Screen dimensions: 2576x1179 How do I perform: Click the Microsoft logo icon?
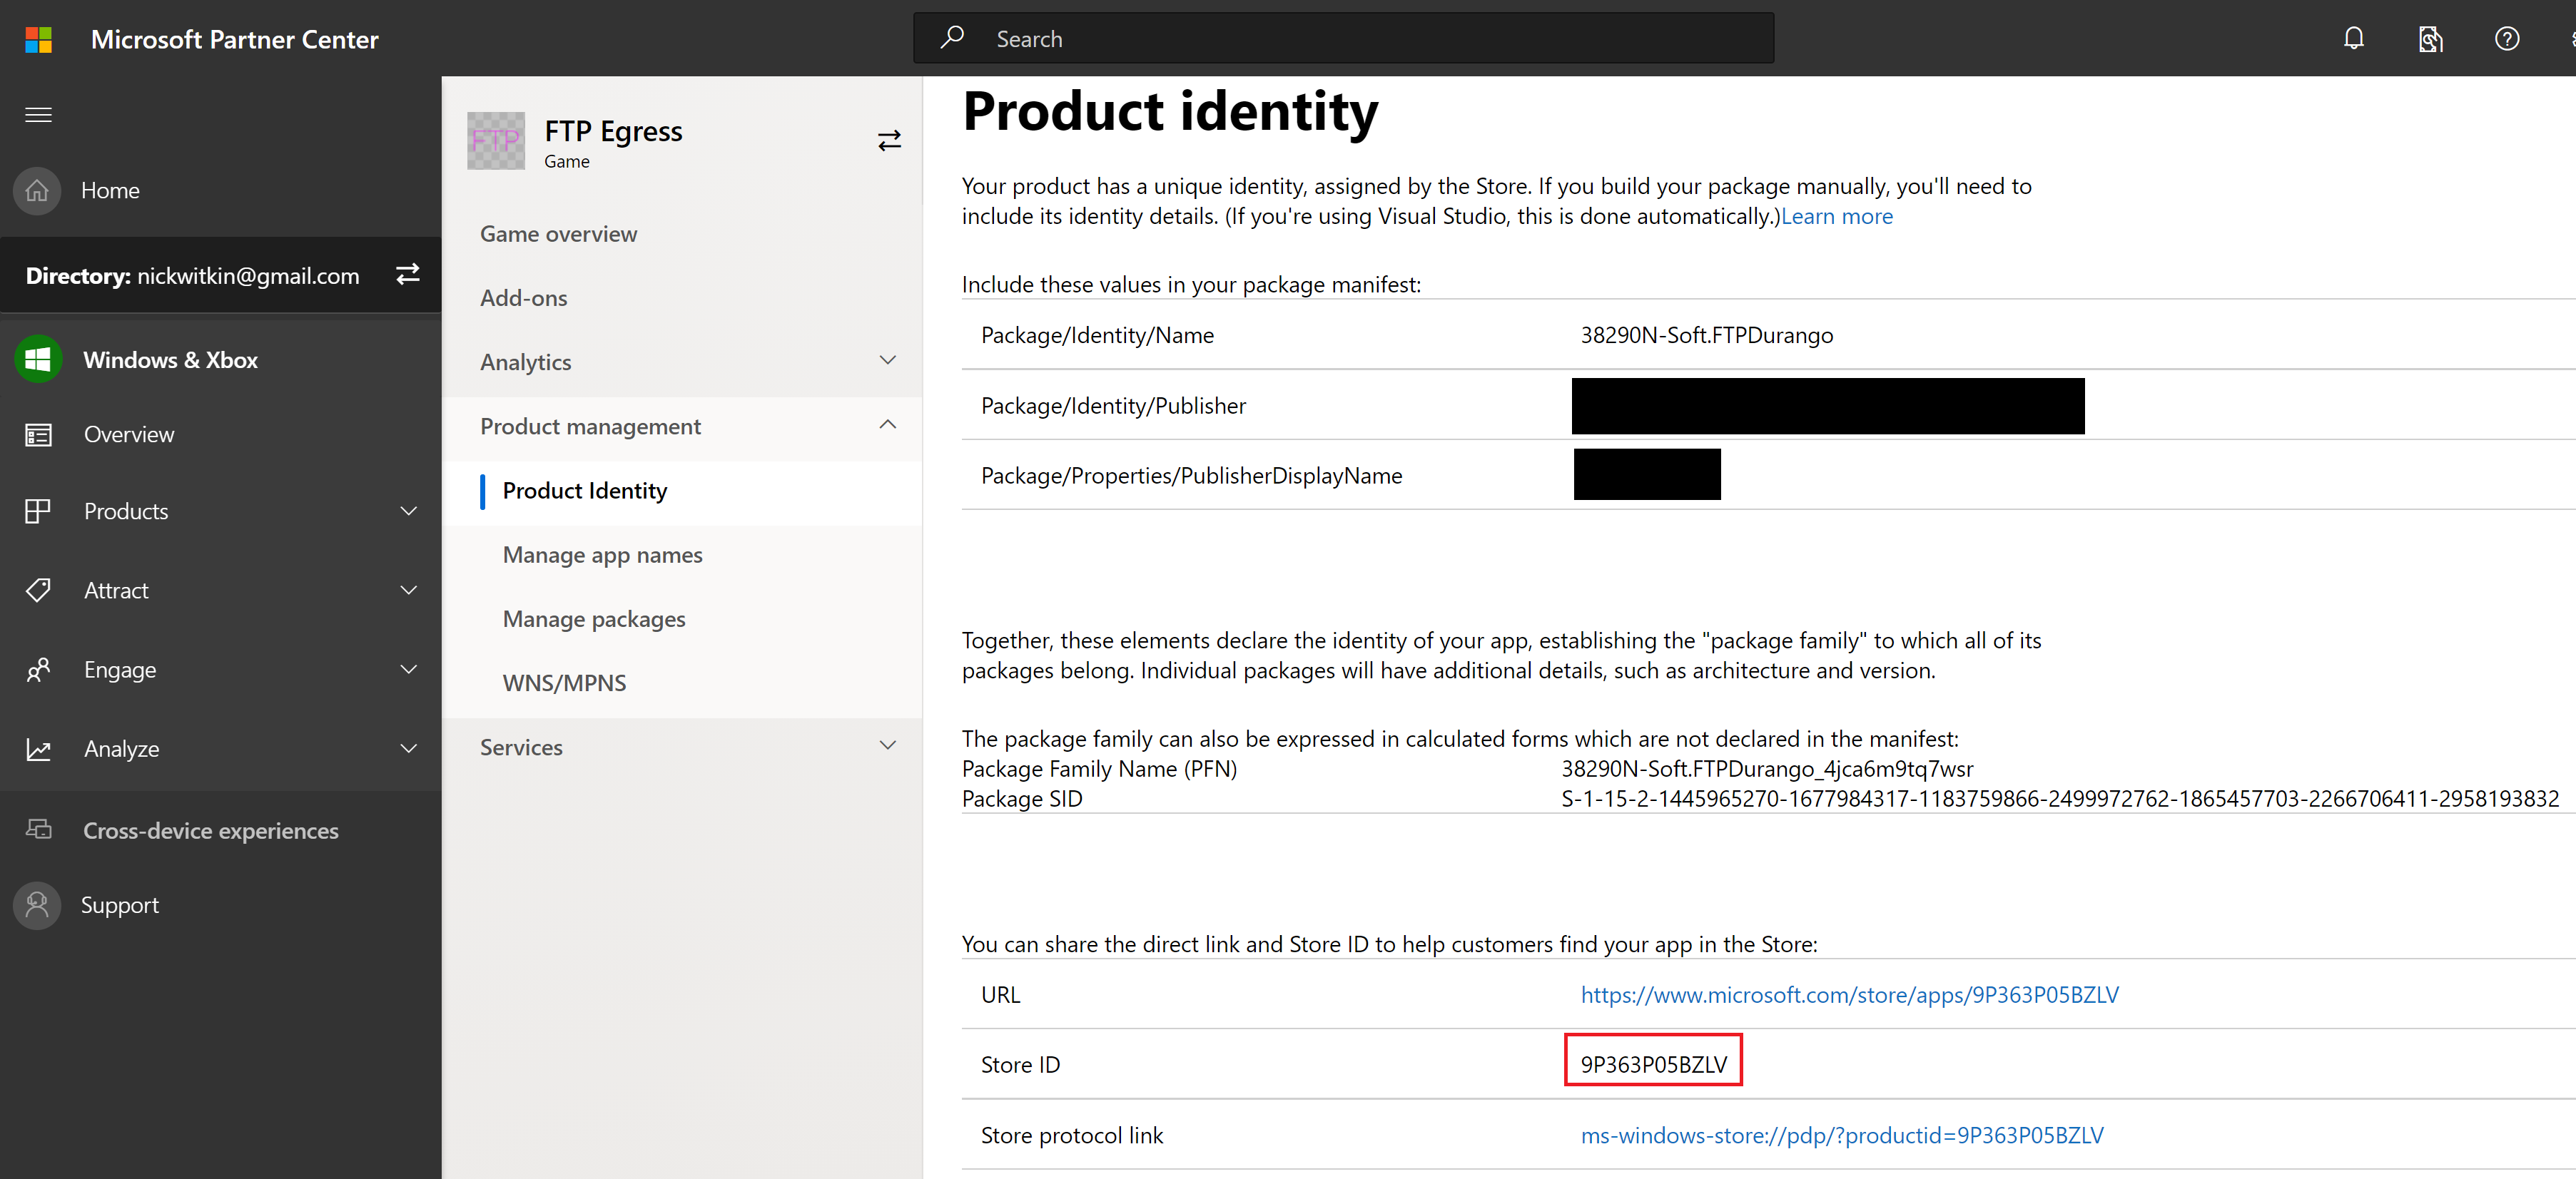coord(38,39)
